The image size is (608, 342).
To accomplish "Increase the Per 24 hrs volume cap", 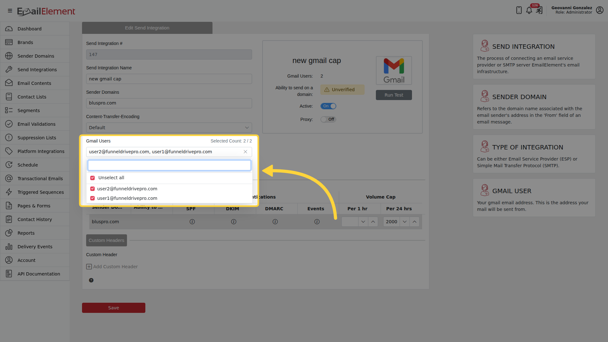I will pyautogui.click(x=415, y=222).
